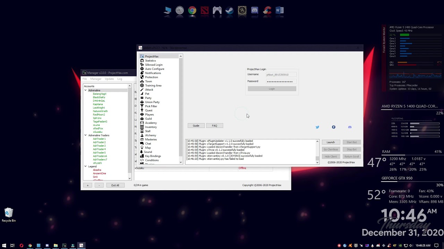
Task: Open the Notifications section
Action: (x=153, y=73)
